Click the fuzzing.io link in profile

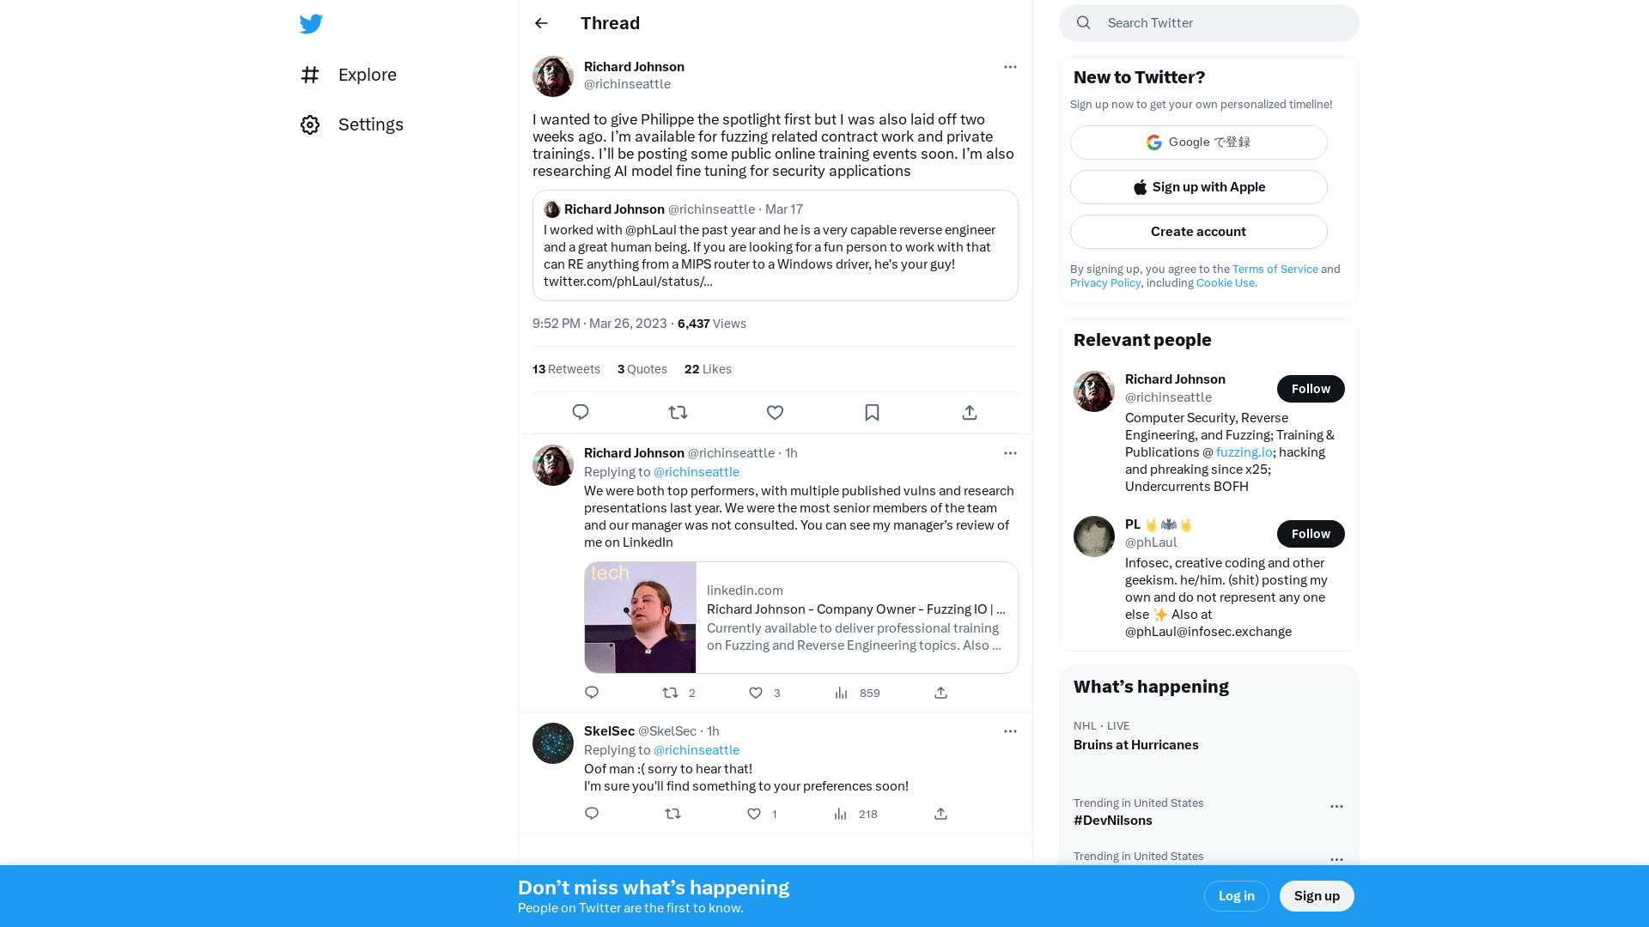tap(1244, 451)
